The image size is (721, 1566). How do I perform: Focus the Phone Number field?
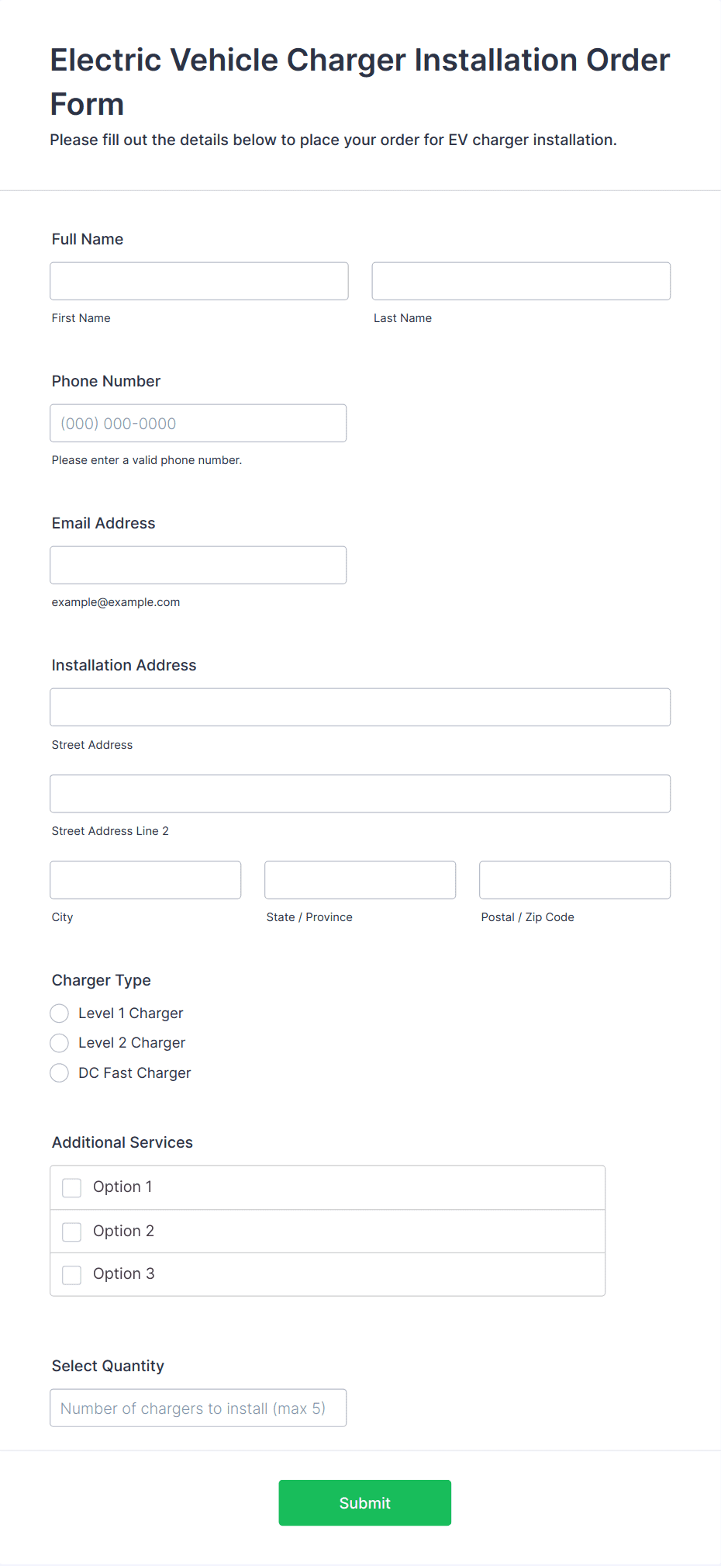tap(198, 423)
